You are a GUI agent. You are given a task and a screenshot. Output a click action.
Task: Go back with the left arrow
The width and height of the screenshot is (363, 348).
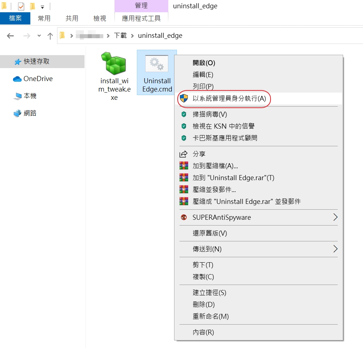pyautogui.click(x=10, y=36)
